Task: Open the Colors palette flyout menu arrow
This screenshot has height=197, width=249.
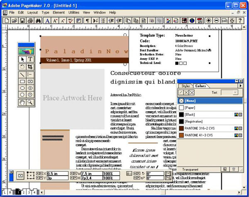Action: point(241,86)
